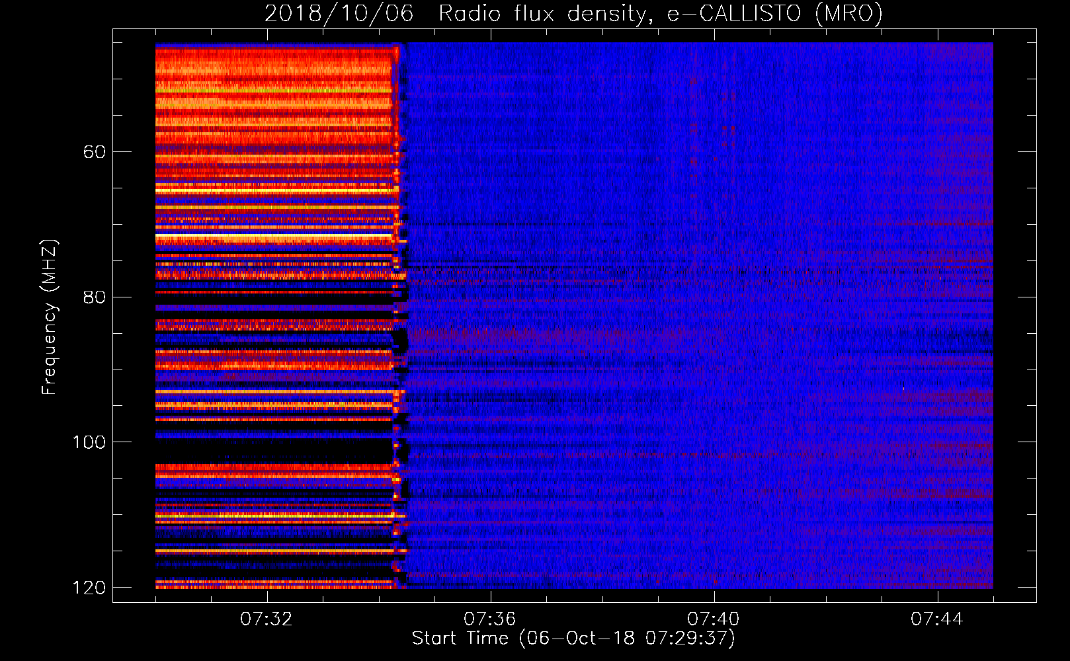Click the 120 frequency tick label
This screenshot has width=1070, height=661.
pyautogui.click(x=89, y=588)
